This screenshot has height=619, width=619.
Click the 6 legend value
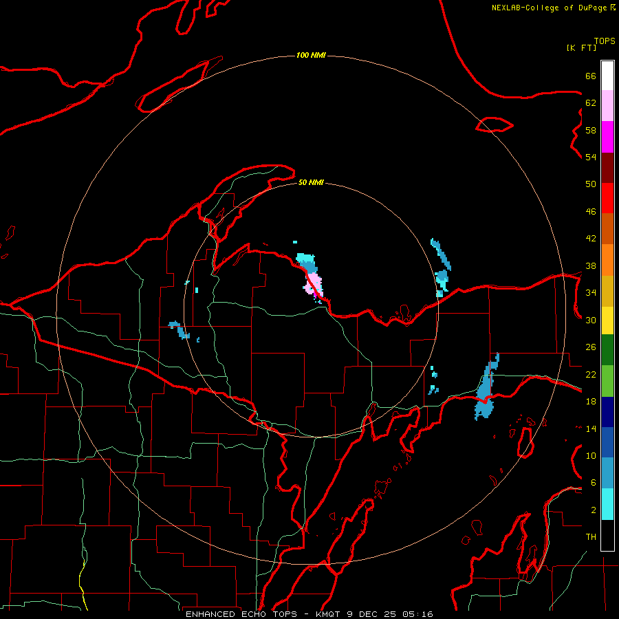(x=594, y=483)
